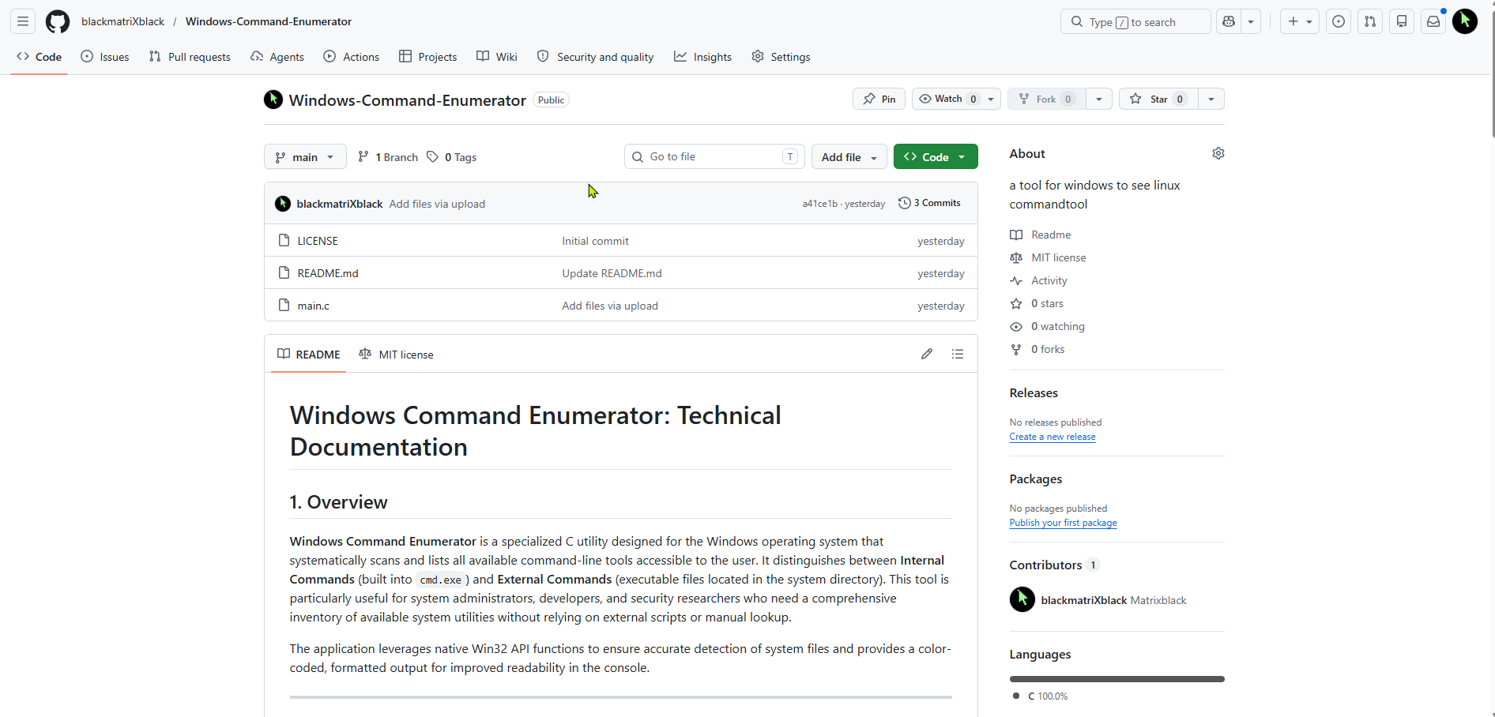Open commit hash a41ce1b link
The width and height of the screenshot is (1495, 717).
pyautogui.click(x=820, y=204)
